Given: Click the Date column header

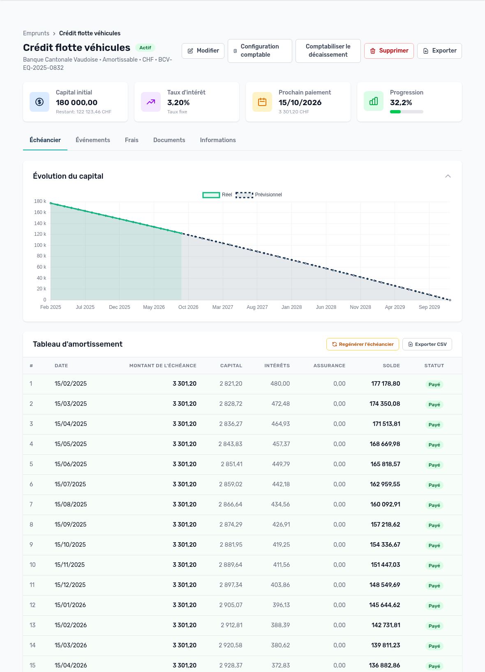Looking at the screenshot, I should click(61, 366).
